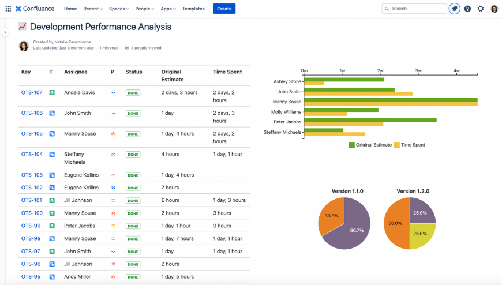
Task: Expand the left sidebar
Action: tap(5, 32)
